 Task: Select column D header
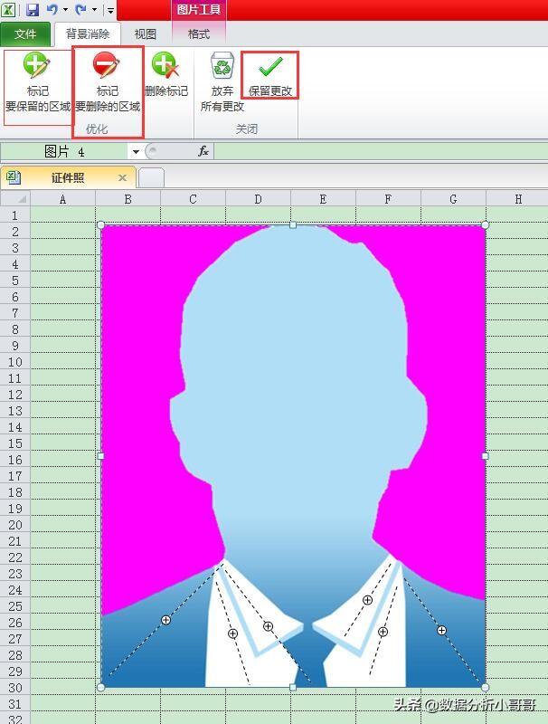click(x=258, y=199)
